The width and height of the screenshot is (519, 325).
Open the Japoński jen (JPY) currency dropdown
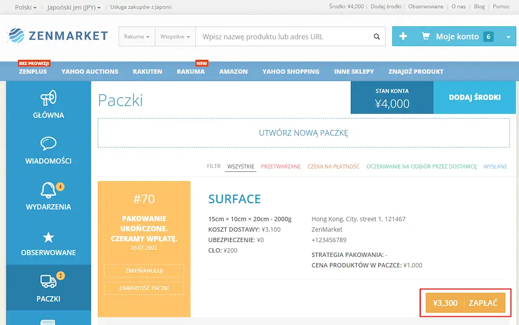click(x=74, y=7)
